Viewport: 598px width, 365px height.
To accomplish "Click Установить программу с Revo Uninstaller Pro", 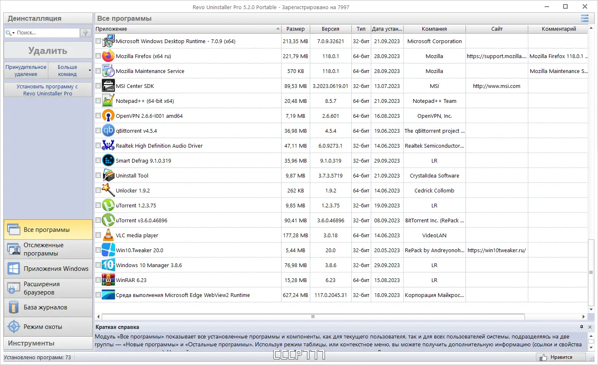I will tap(48, 90).
